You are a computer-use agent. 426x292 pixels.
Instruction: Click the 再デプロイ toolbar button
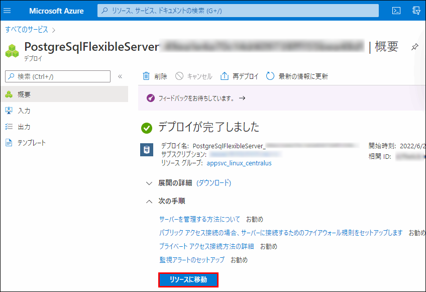pos(239,76)
